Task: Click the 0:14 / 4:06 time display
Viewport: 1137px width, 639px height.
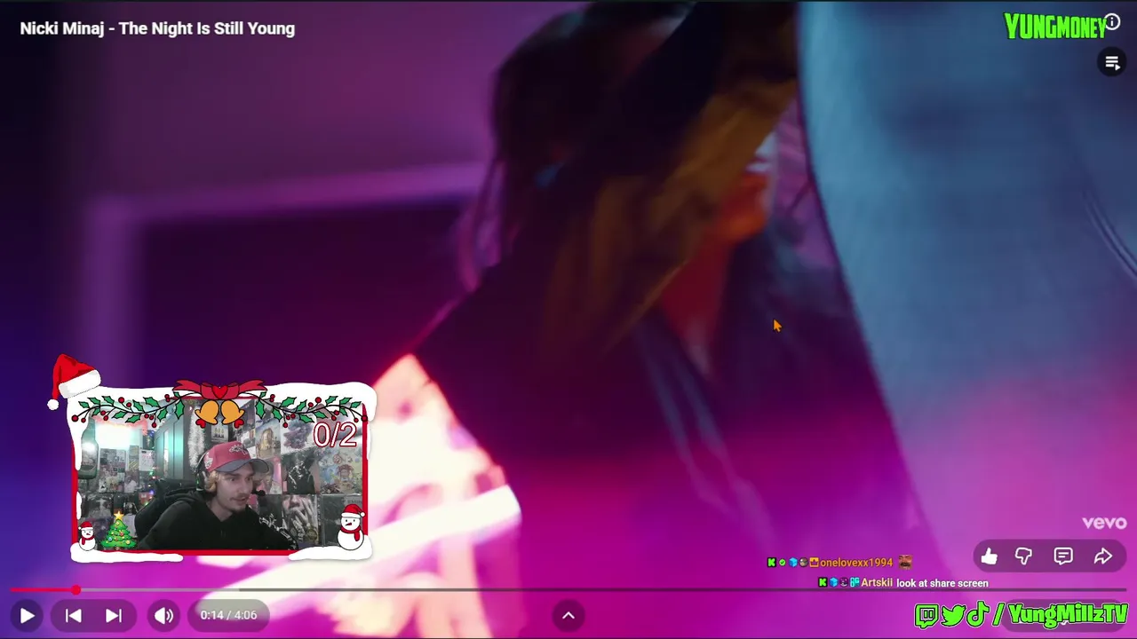Action: point(228,615)
